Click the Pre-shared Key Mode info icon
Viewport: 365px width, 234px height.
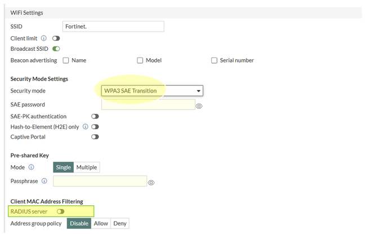coord(31,167)
